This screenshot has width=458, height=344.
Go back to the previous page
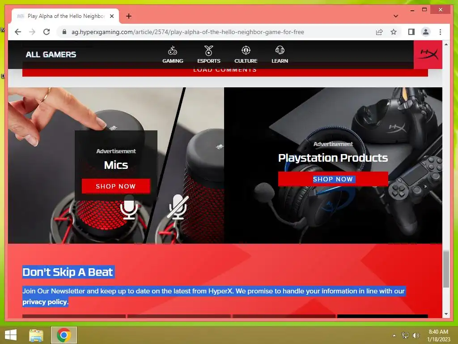click(x=18, y=32)
